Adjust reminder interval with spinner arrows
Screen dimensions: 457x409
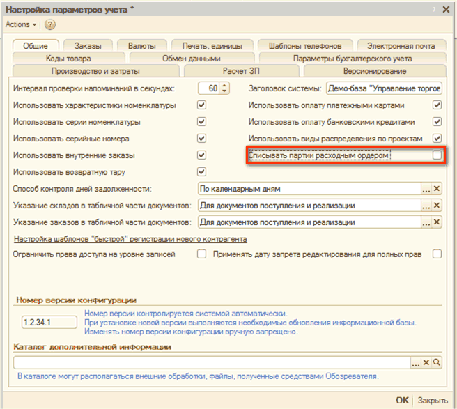[224, 88]
